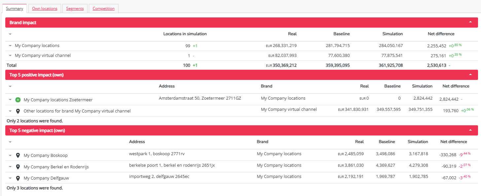Click net difference value 193,760
This screenshot has height=196, width=481.
coord(451,111)
